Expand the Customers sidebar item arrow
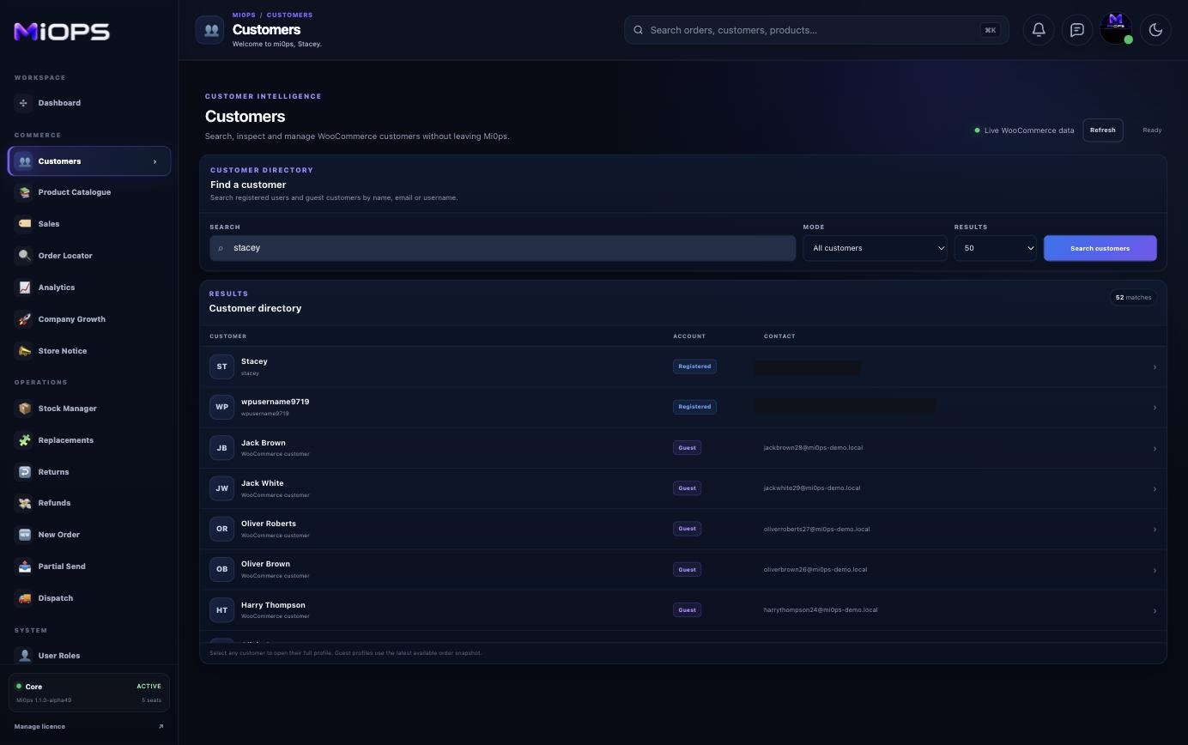The image size is (1188, 745). point(155,161)
